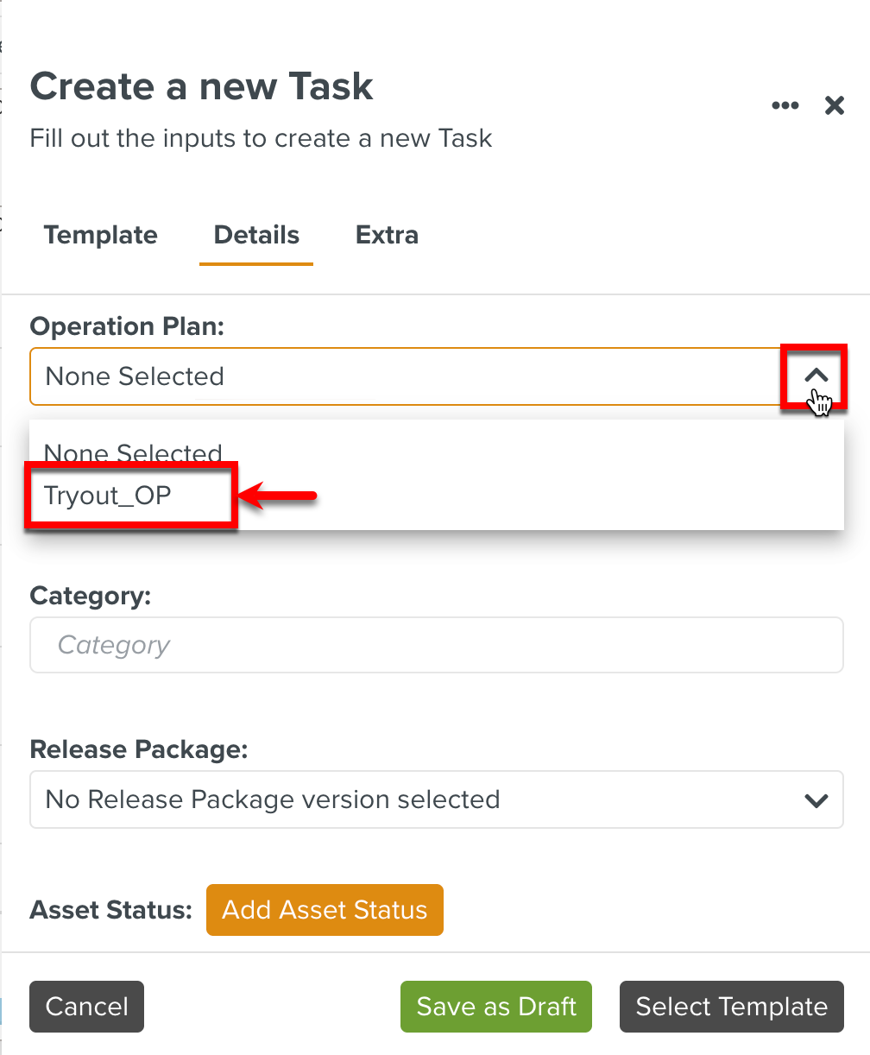
Task: Select the Details tab
Action: coord(256,236)
